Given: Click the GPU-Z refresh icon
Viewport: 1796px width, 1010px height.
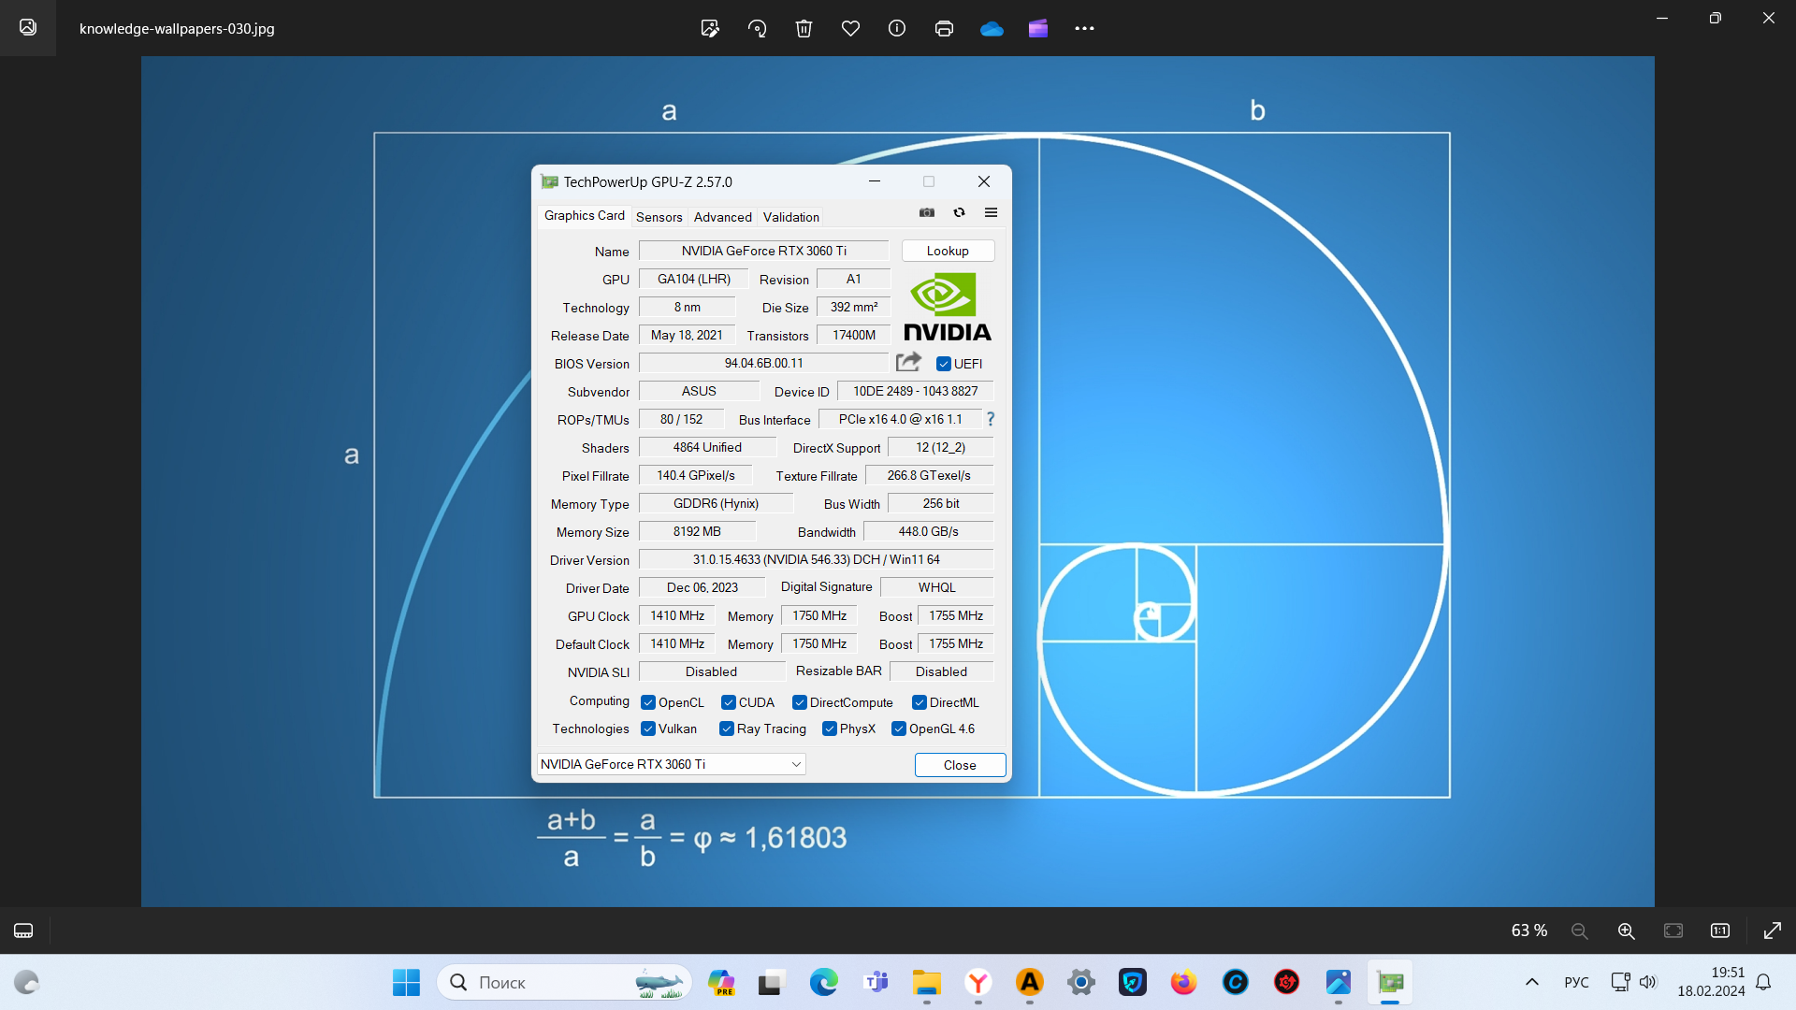Looking at the screenshot, I should coord(959,212).
